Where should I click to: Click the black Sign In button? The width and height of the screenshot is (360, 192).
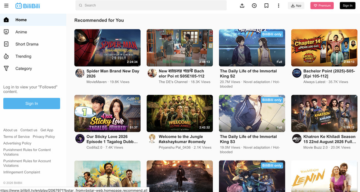click(x=347, y=6)
